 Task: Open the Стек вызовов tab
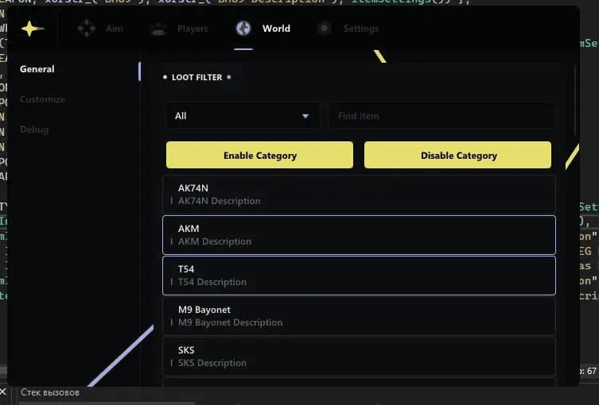(x=49, y=392)
